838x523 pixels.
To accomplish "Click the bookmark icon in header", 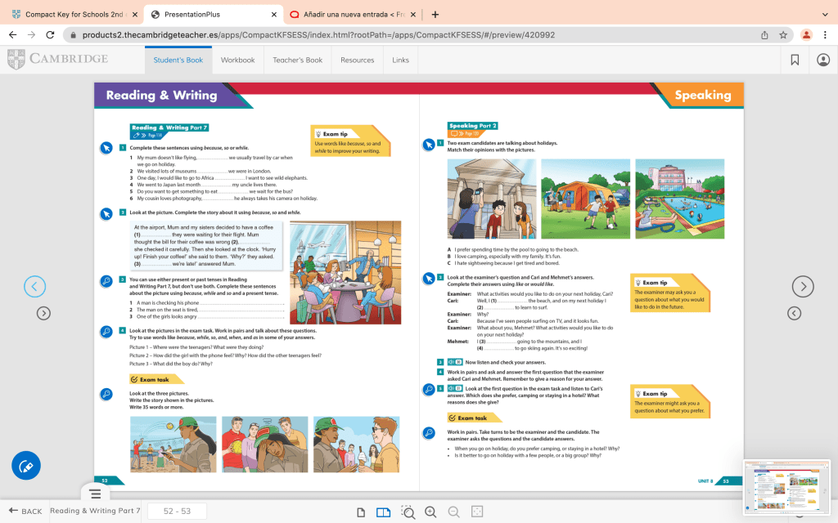I will tap(795, 60).
